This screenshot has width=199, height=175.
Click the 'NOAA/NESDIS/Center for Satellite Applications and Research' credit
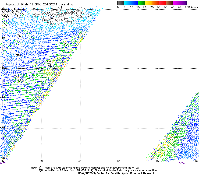pyautogui.click(x=116, y=173)
